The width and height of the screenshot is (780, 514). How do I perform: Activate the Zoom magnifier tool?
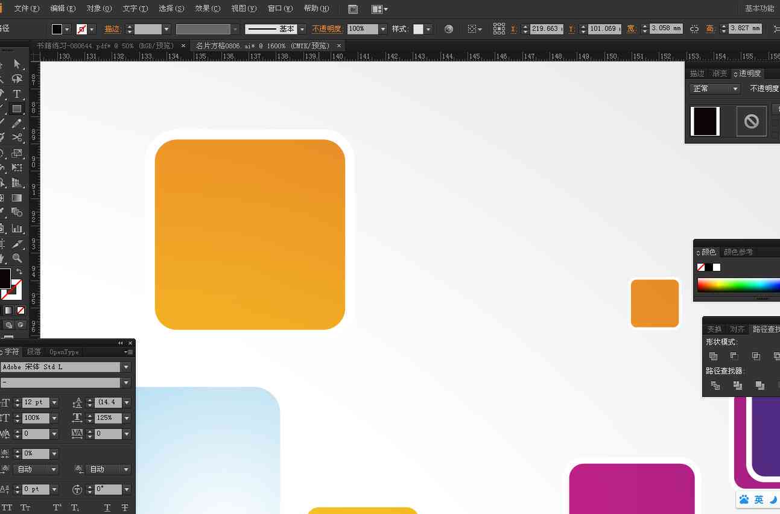[x=17, y=258]
